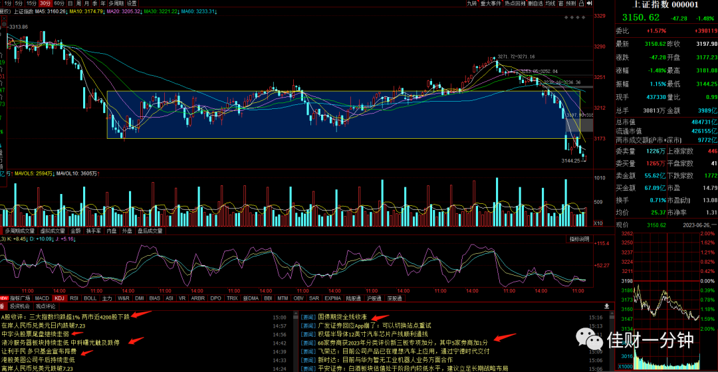Select 多周期成交量 volume tab
718x372 pixels.
coord(20,231)
